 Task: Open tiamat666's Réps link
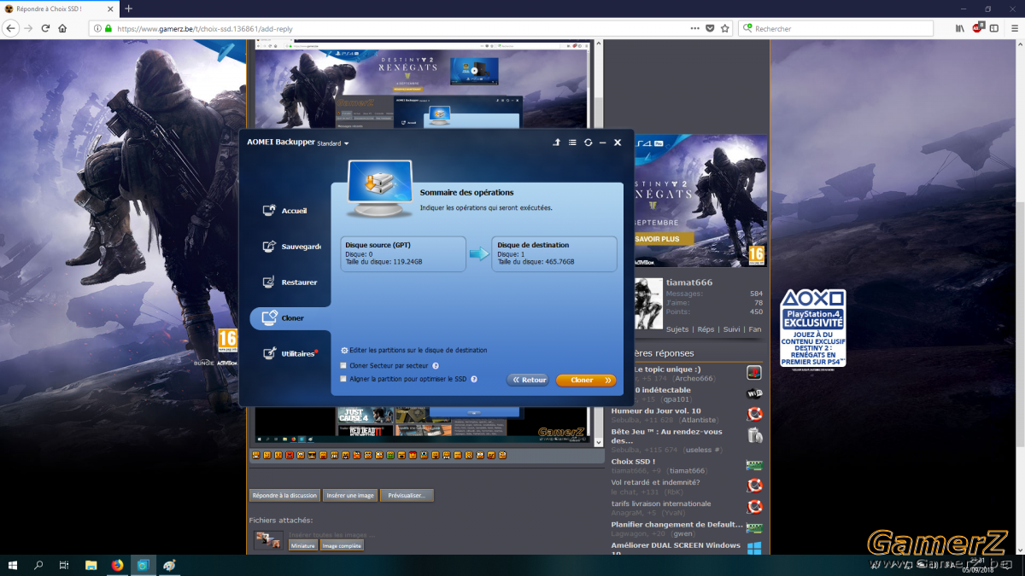pos(706,329)
